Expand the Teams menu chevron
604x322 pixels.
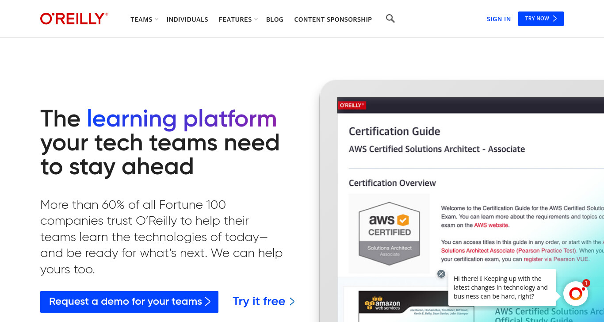pos(157,19)
